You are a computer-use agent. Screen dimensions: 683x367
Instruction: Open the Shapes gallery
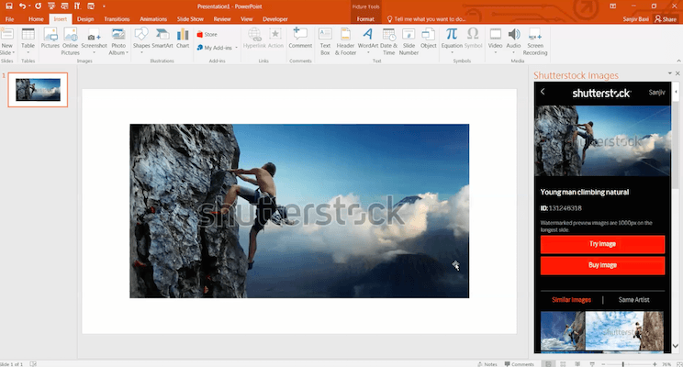click(x=141, y=40)
